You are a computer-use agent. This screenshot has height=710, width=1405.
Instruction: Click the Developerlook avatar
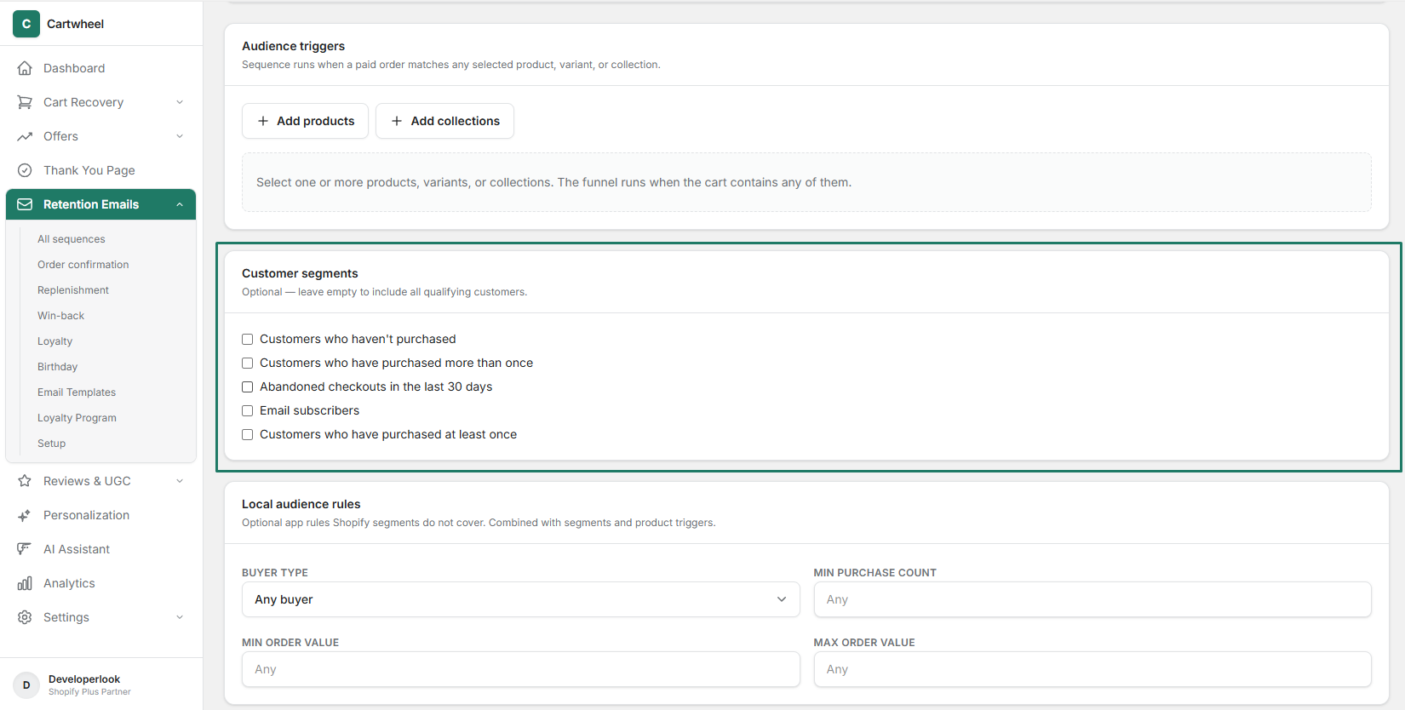(x=26, y=685)
